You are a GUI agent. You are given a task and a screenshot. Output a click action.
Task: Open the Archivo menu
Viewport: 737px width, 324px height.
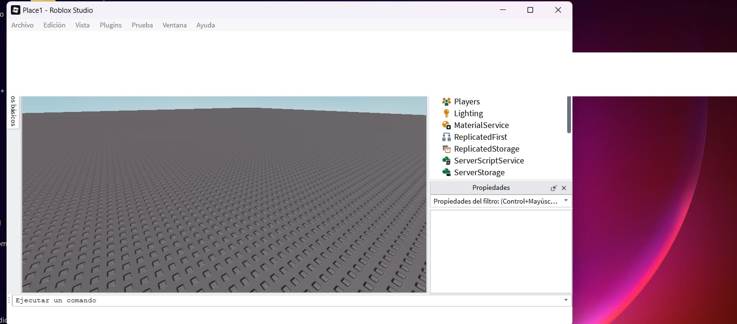pyautogui.click(x=22, y=25)
